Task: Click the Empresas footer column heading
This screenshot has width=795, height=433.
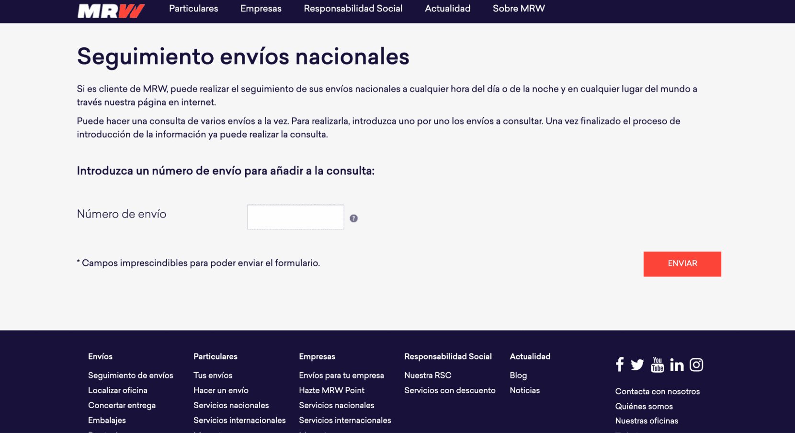Action: pos(317,356)
